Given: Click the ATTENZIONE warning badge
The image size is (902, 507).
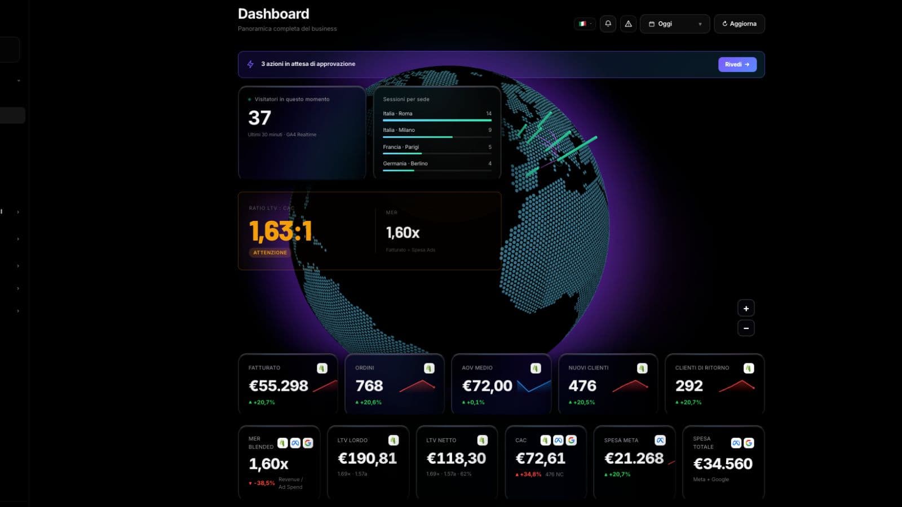Looking at the screenshot, I should point(270,252).
